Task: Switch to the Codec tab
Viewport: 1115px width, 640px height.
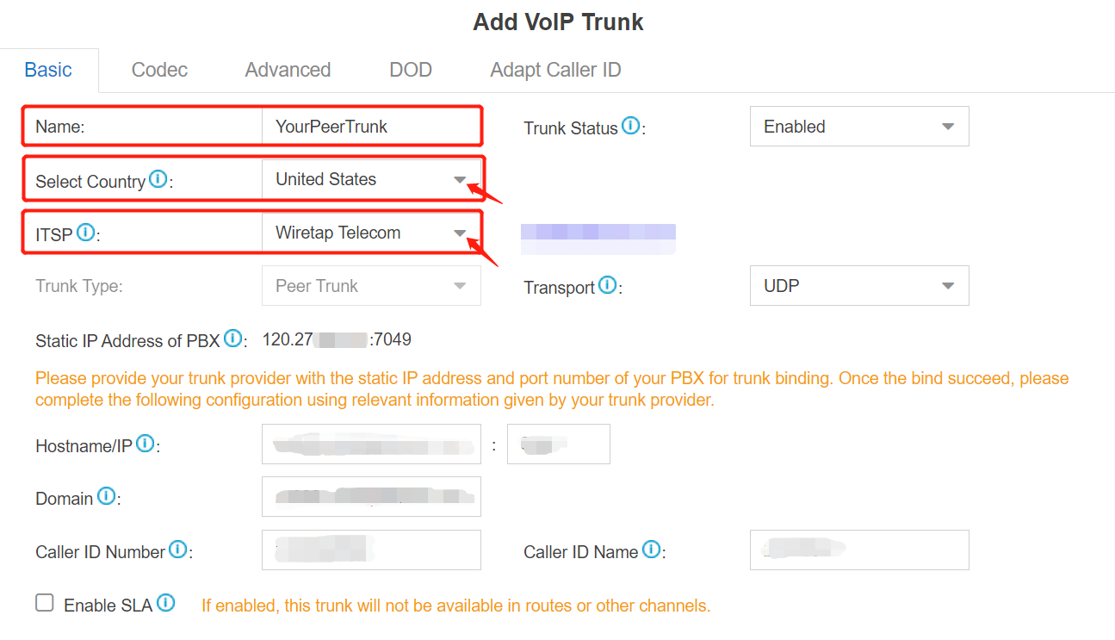Action: pyautogui.click(x=158, y=70)
